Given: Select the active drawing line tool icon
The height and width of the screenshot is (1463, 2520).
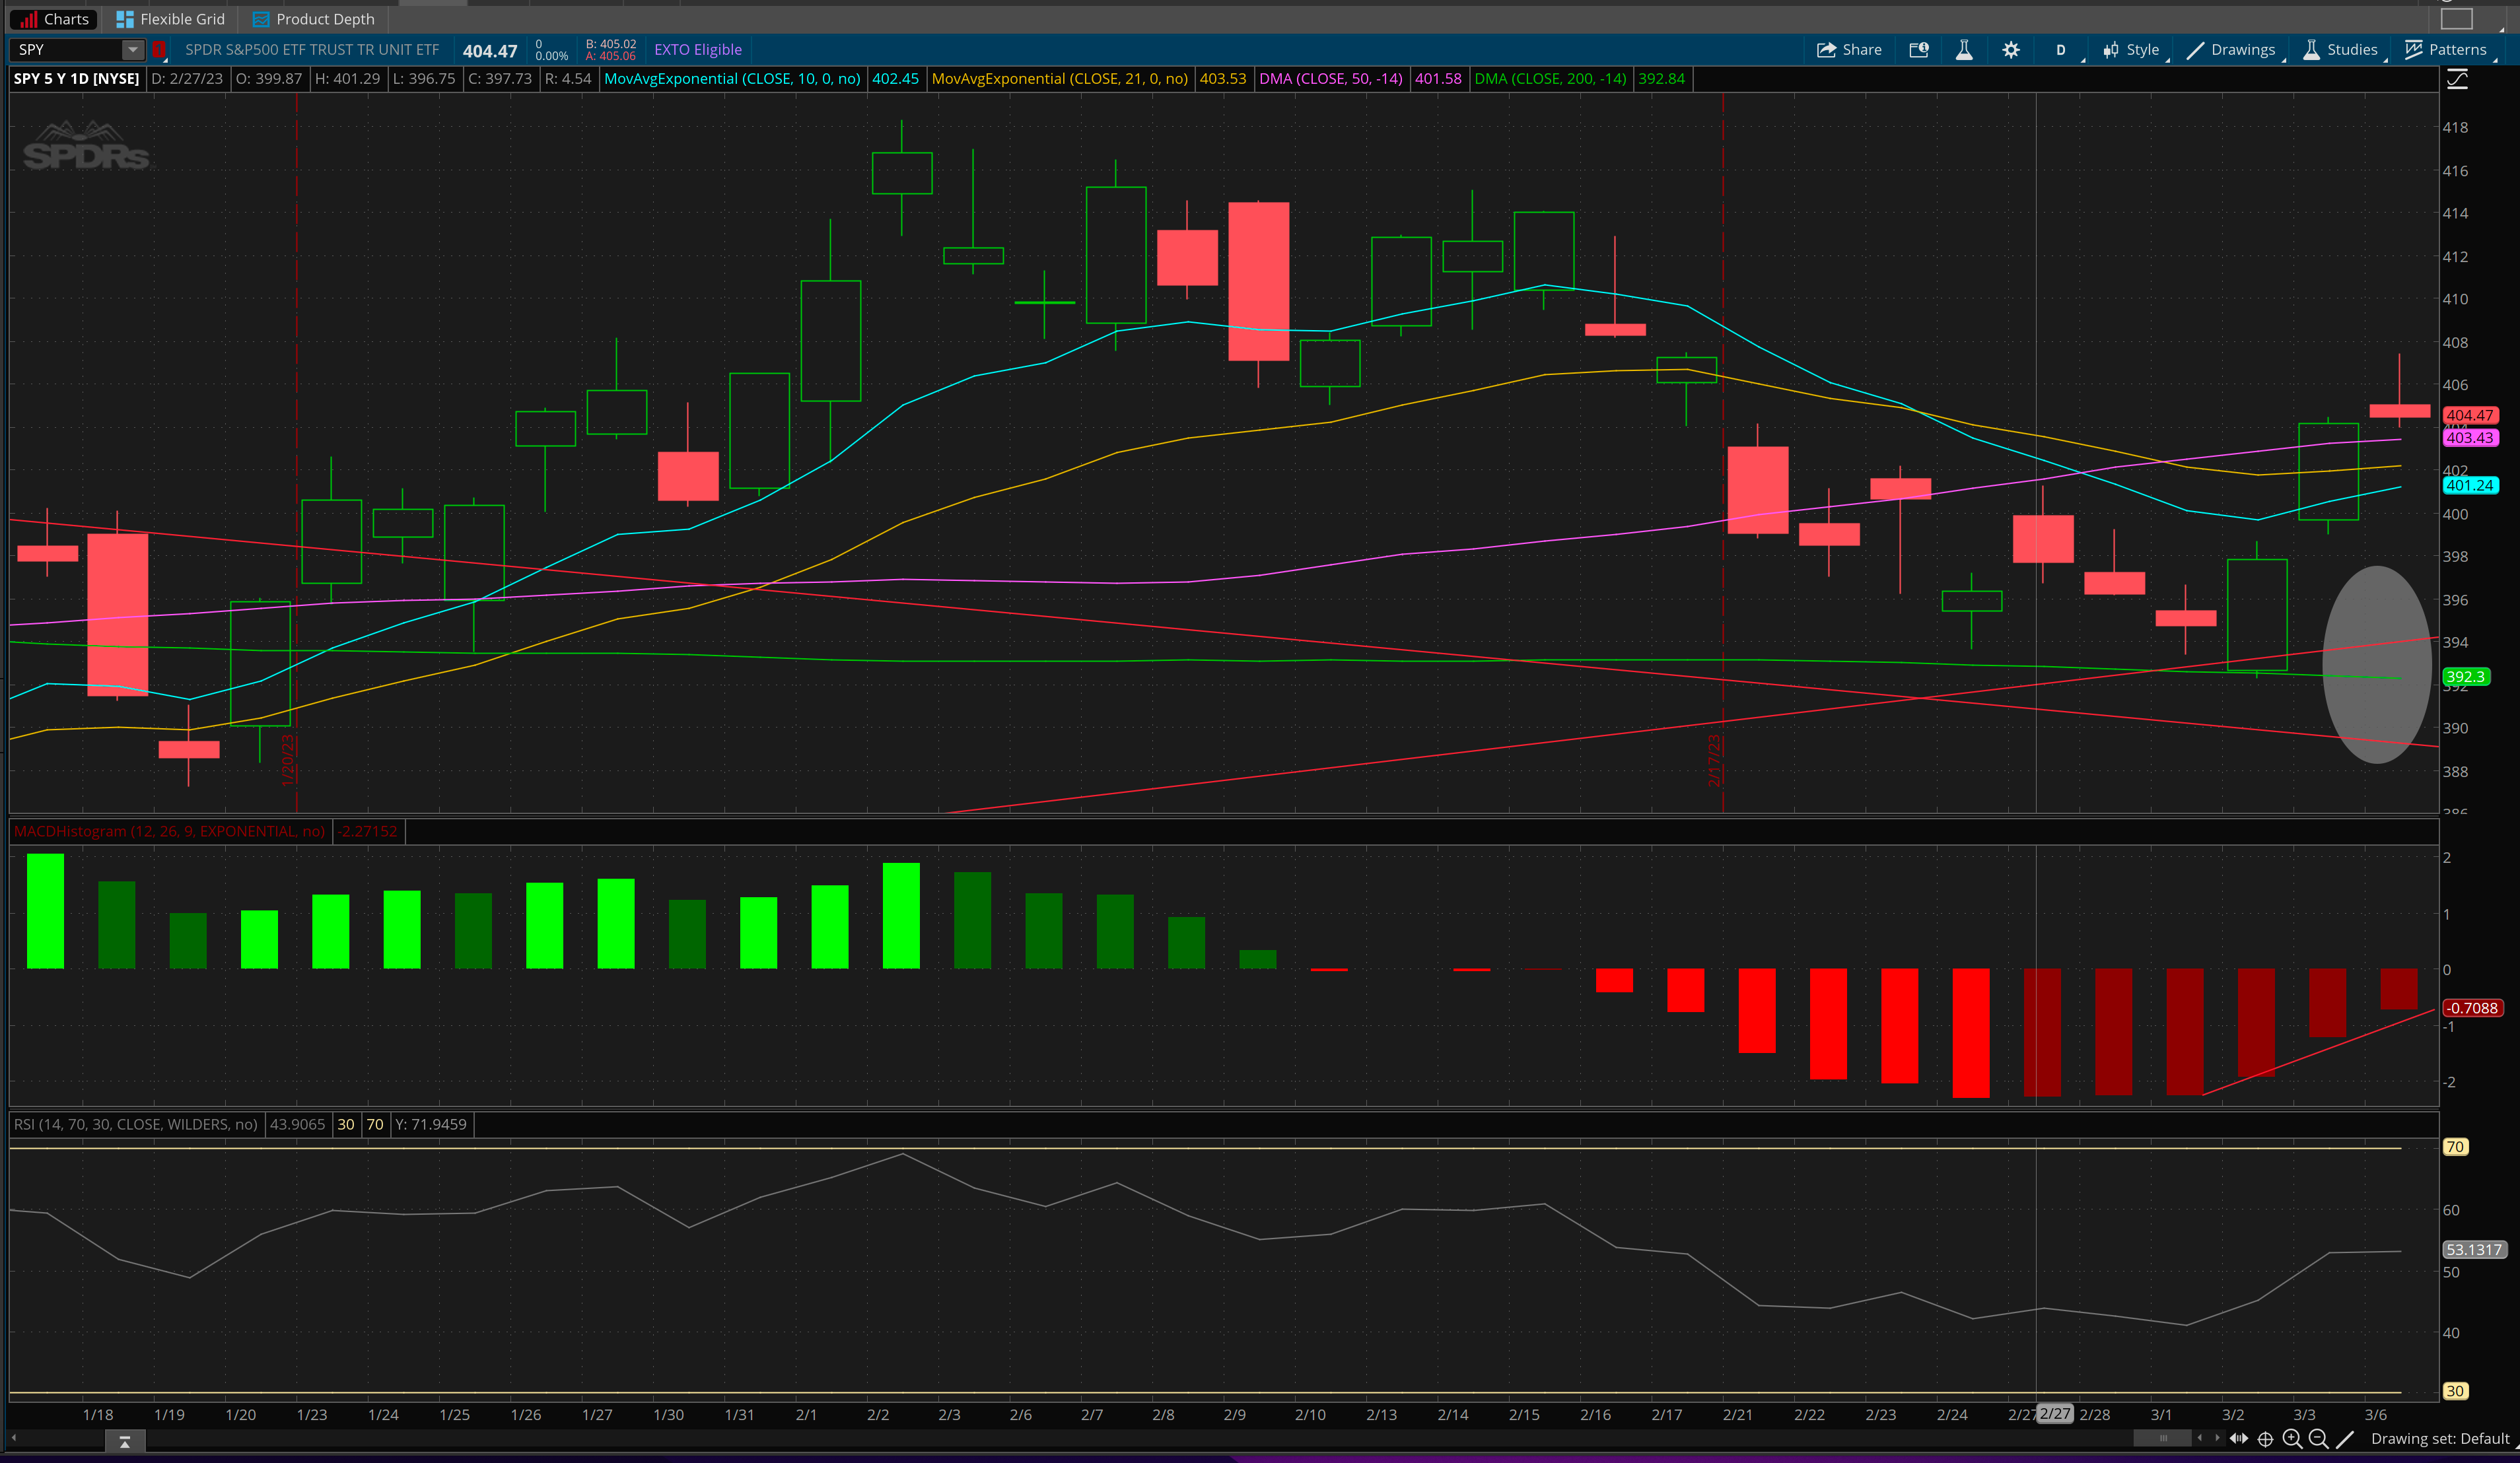Looking at the screenshot, I should (x=2345, y=1439).
